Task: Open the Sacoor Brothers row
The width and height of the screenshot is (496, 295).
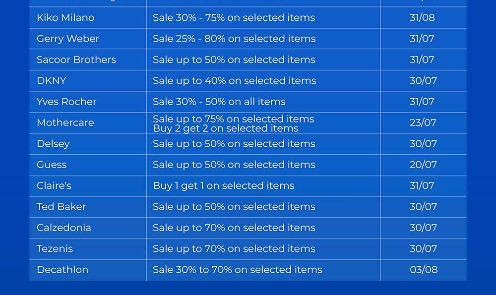Action: [76, 60]
